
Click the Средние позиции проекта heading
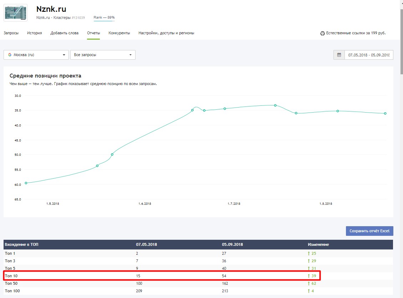coord(45,76)
